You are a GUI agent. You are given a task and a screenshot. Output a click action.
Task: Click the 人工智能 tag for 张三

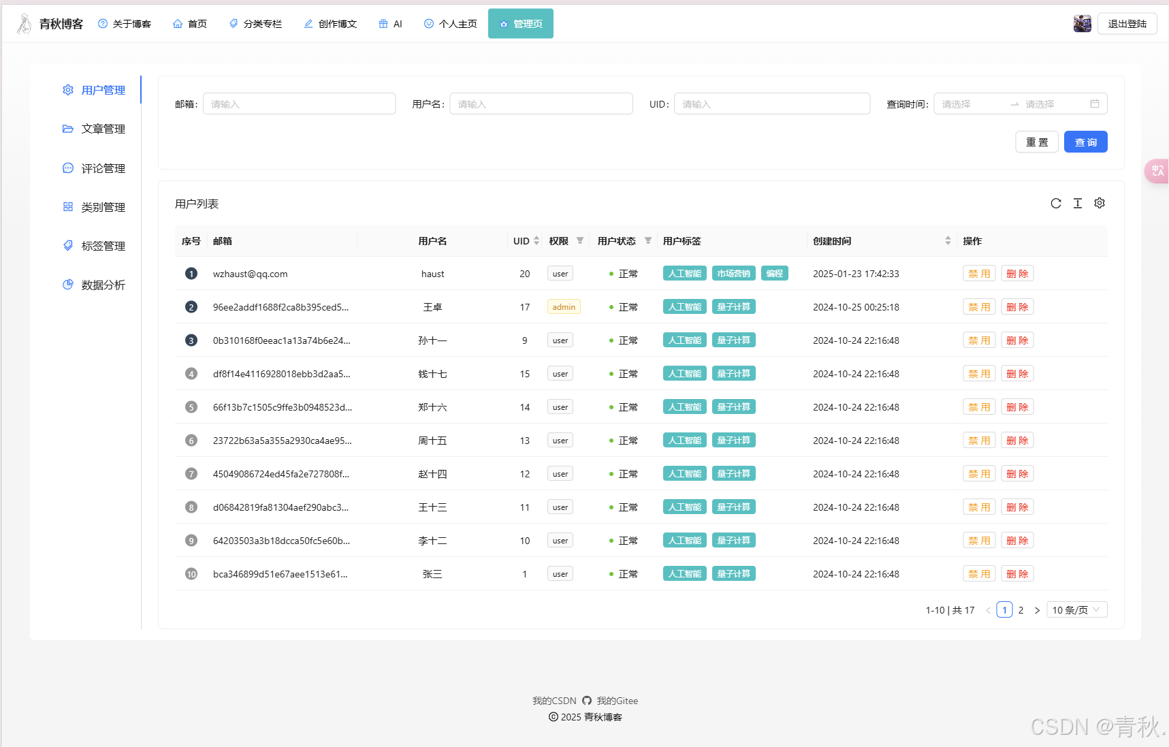pos(684,574)
